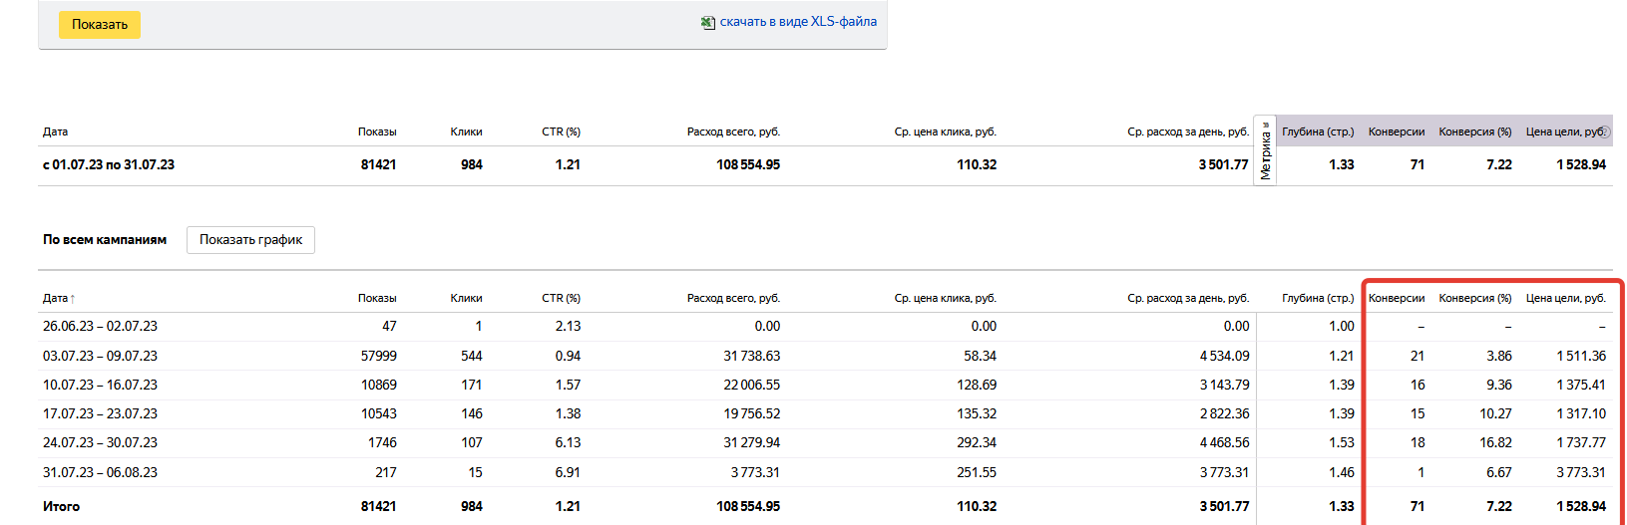Click spend value 19 756.52
1627x525 pixels.
click(752, 413)
